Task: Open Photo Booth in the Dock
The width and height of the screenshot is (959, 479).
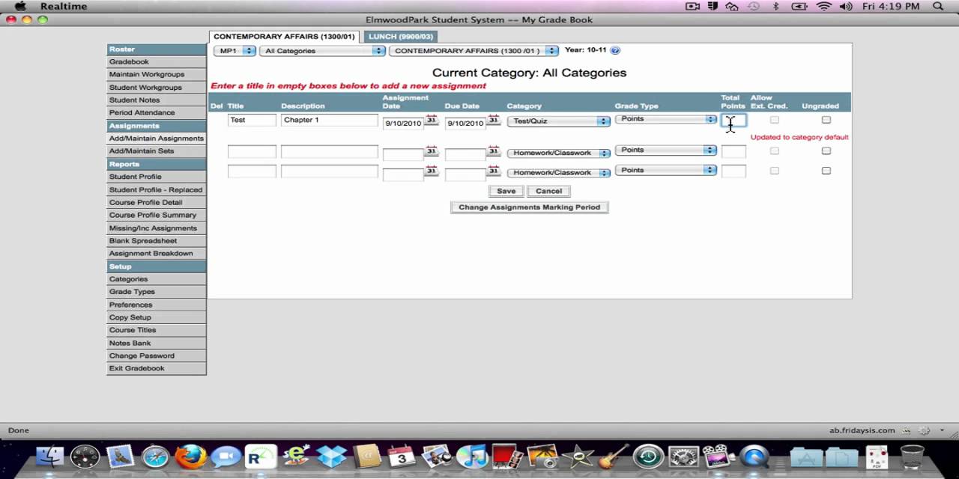Action: (507, 456)
